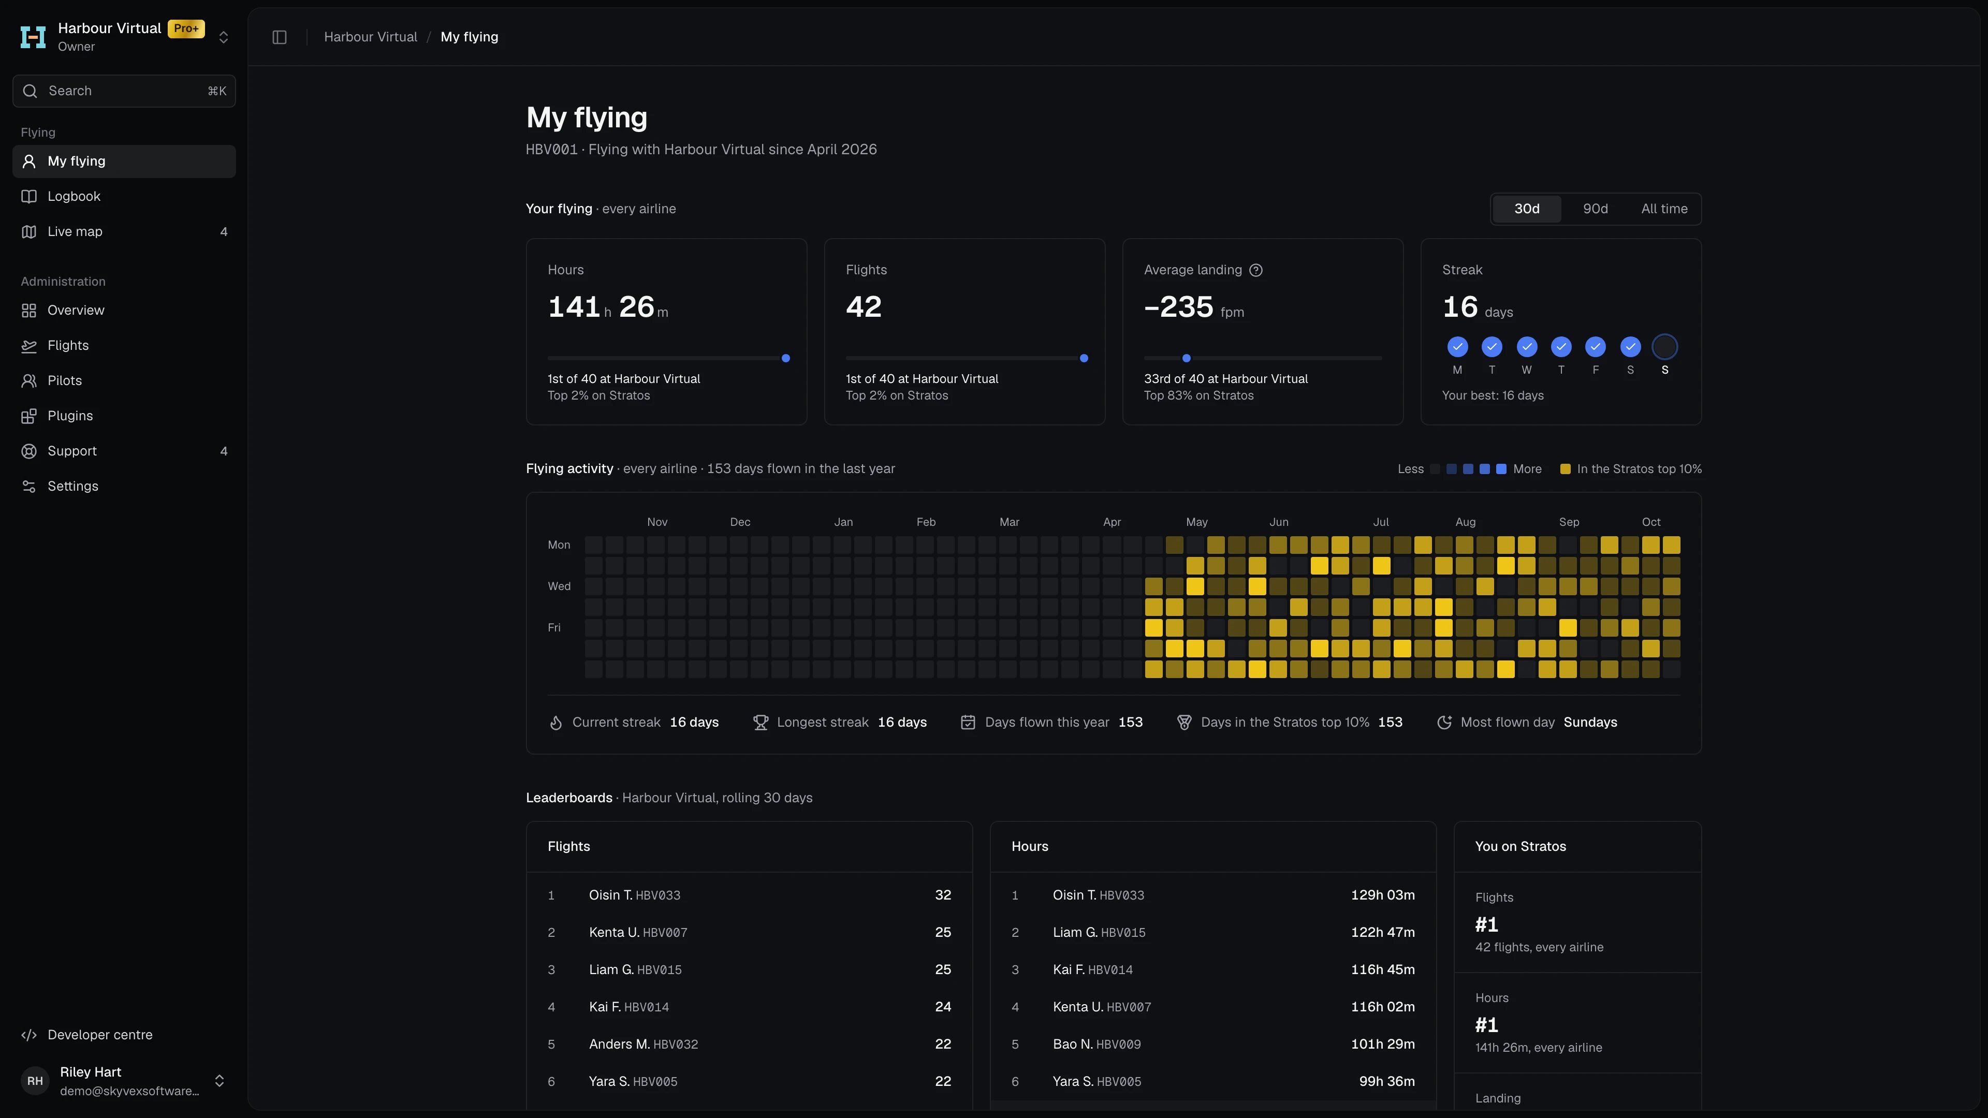Click the Logbook book icon

point(30,196)
